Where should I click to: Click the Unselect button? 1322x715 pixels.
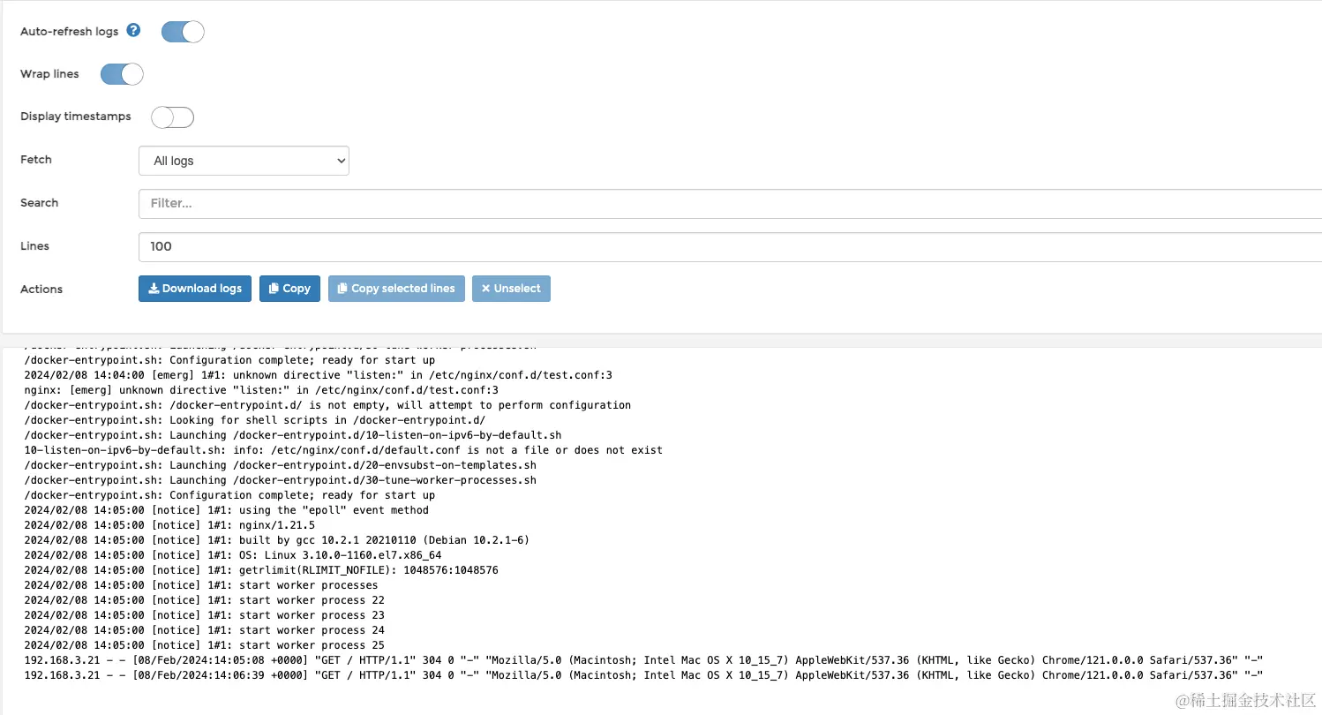[511, 289]
